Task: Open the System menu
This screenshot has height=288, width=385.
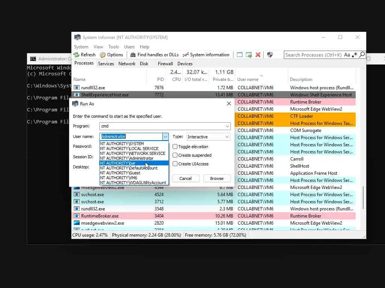Action: pos(81,47)
